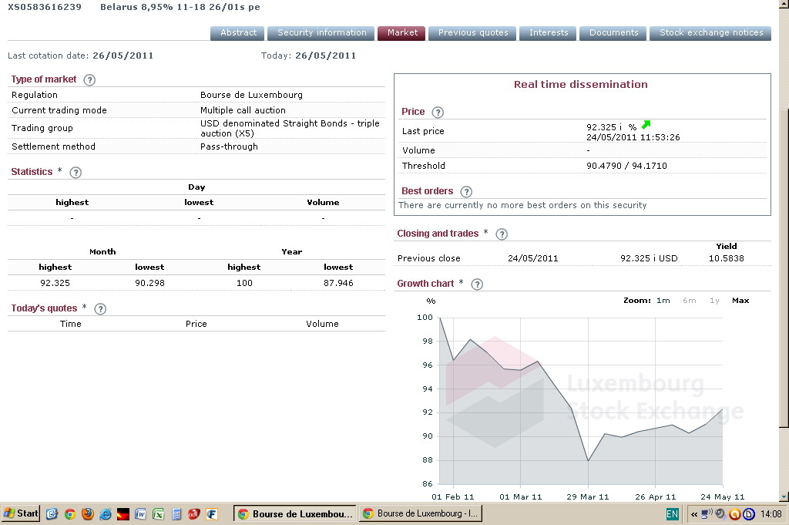Open the Previous quotes tab
789x525 pixels.
click(x=472, y=32)
